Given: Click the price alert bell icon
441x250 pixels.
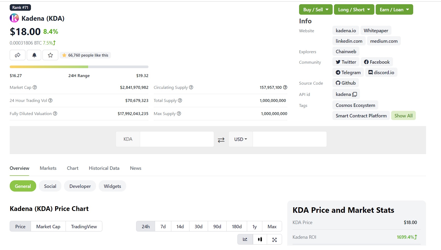Looking at the screenshot, I should click(34, 55).
